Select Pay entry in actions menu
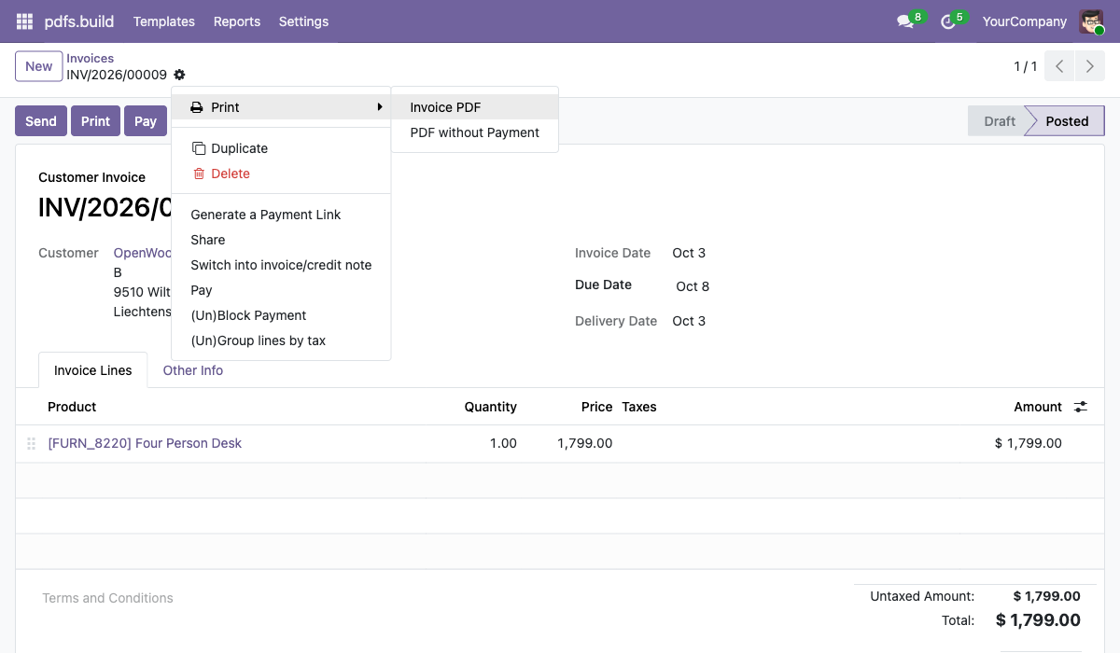The image size is (1120, 653). tap(281, 290)
